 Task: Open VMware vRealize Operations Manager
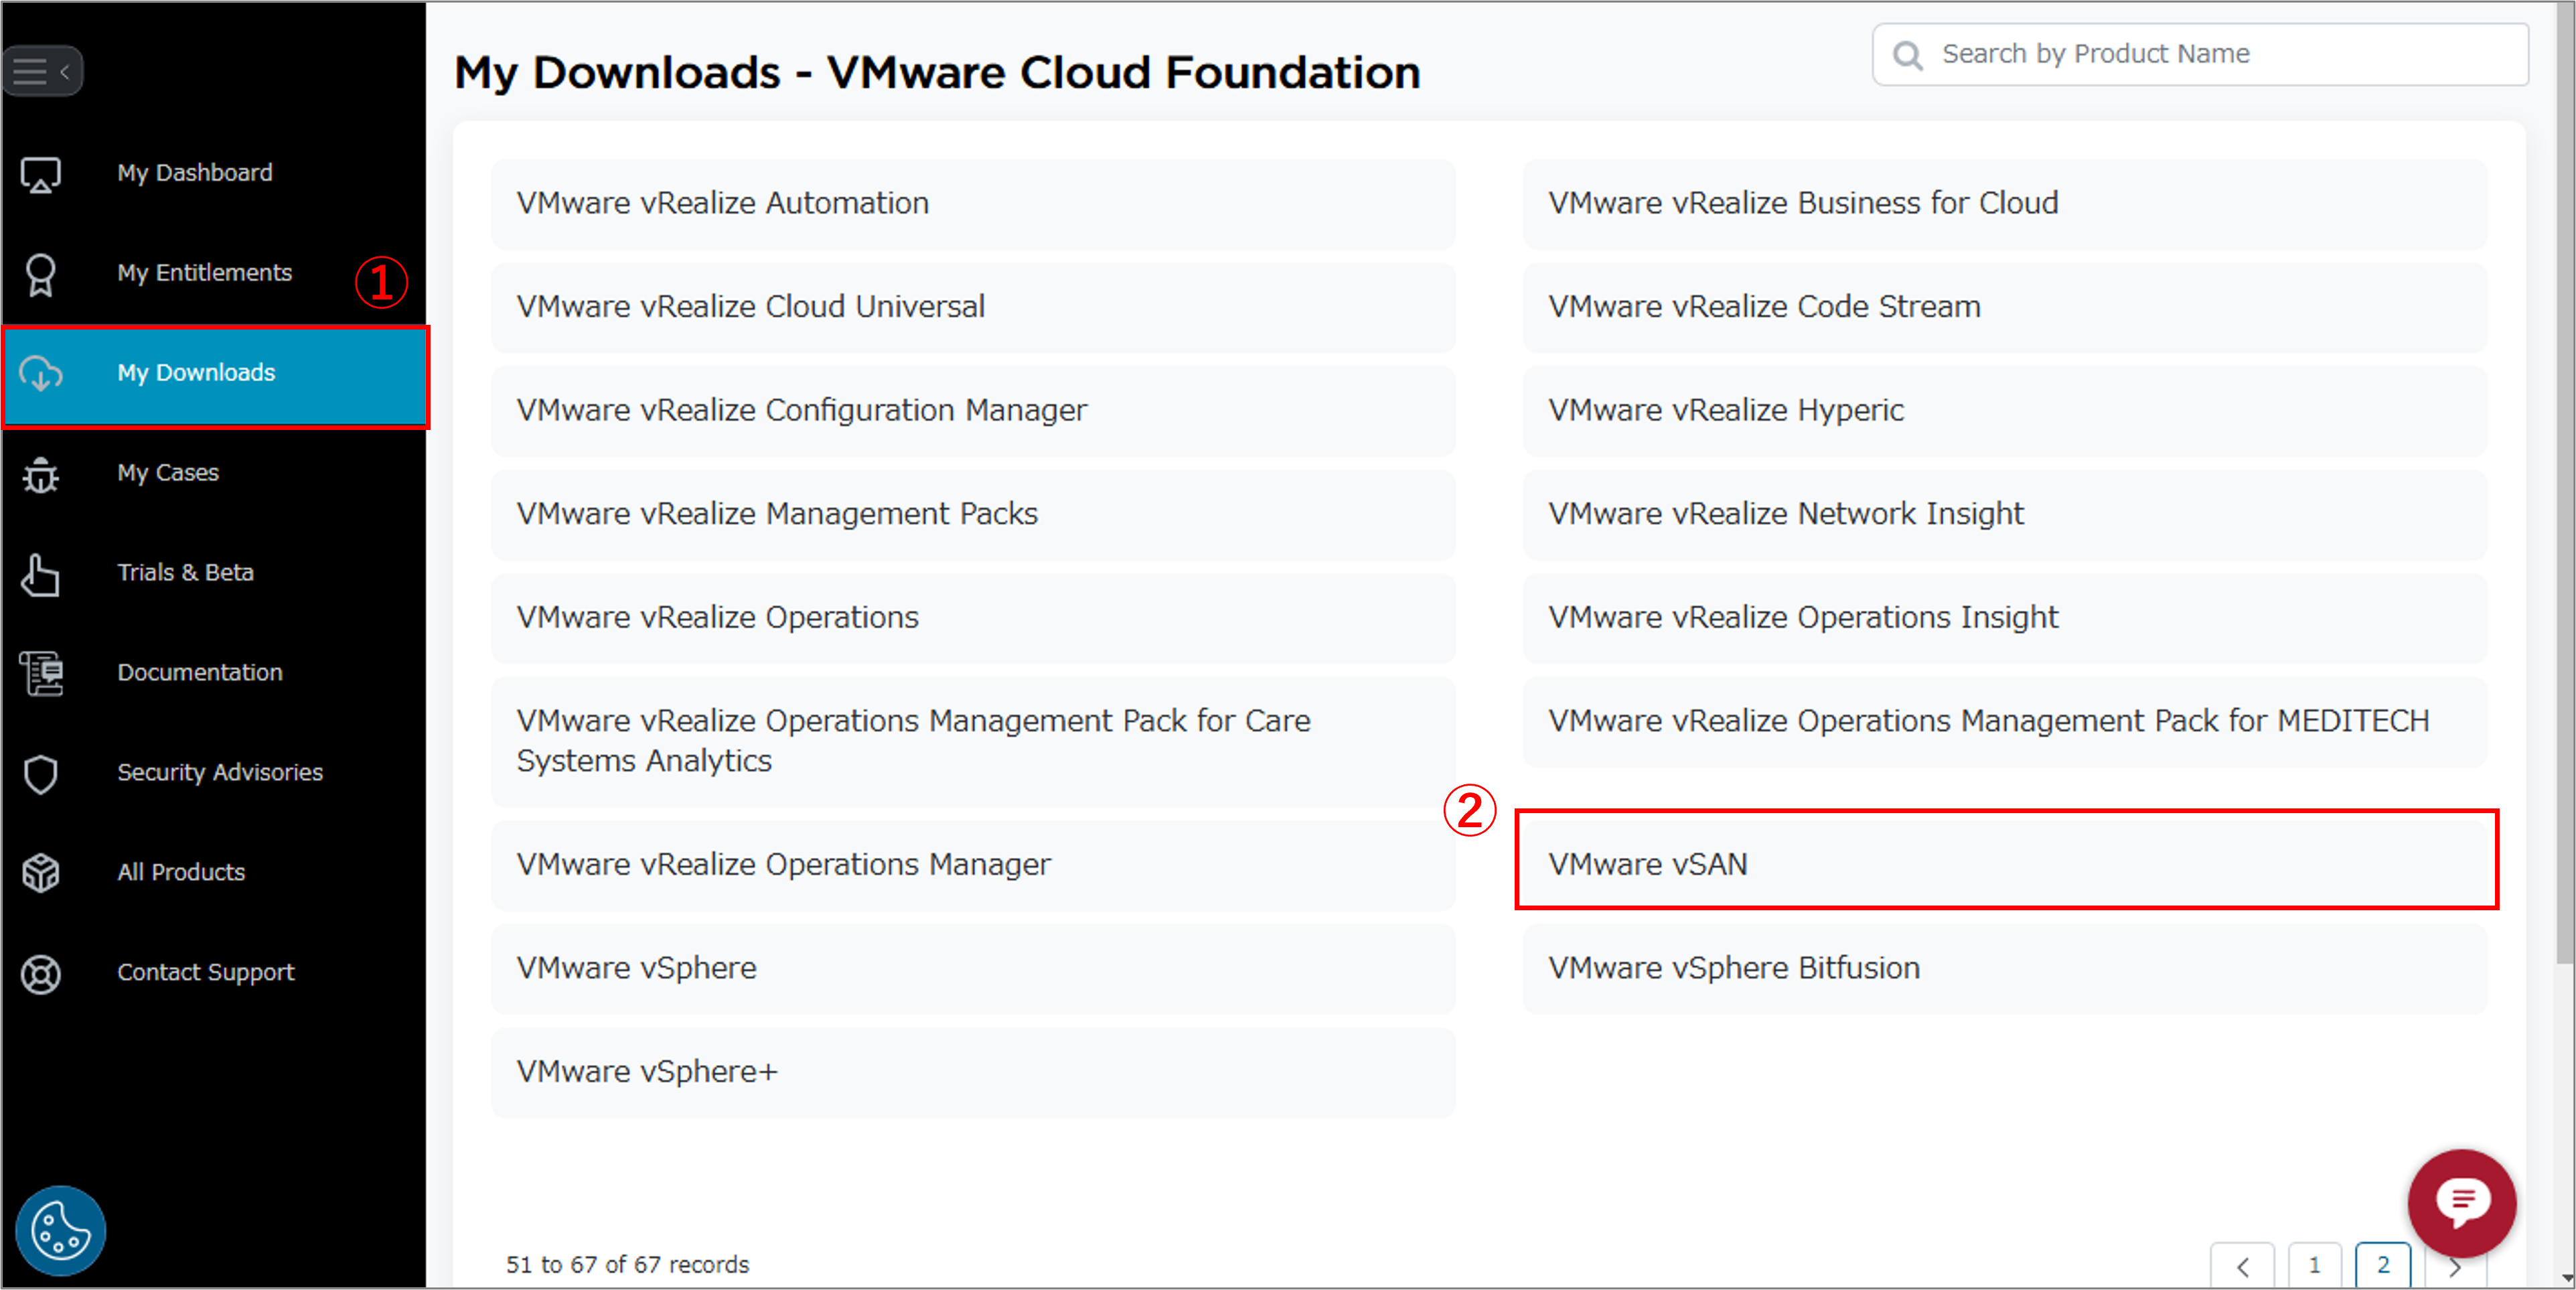[x=973, y=865]
